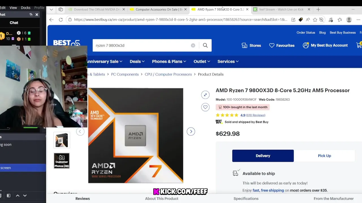362x203 pixels.
Task: Open the CPU / Computer Processors breadcrumb
Action: point(168,74)
